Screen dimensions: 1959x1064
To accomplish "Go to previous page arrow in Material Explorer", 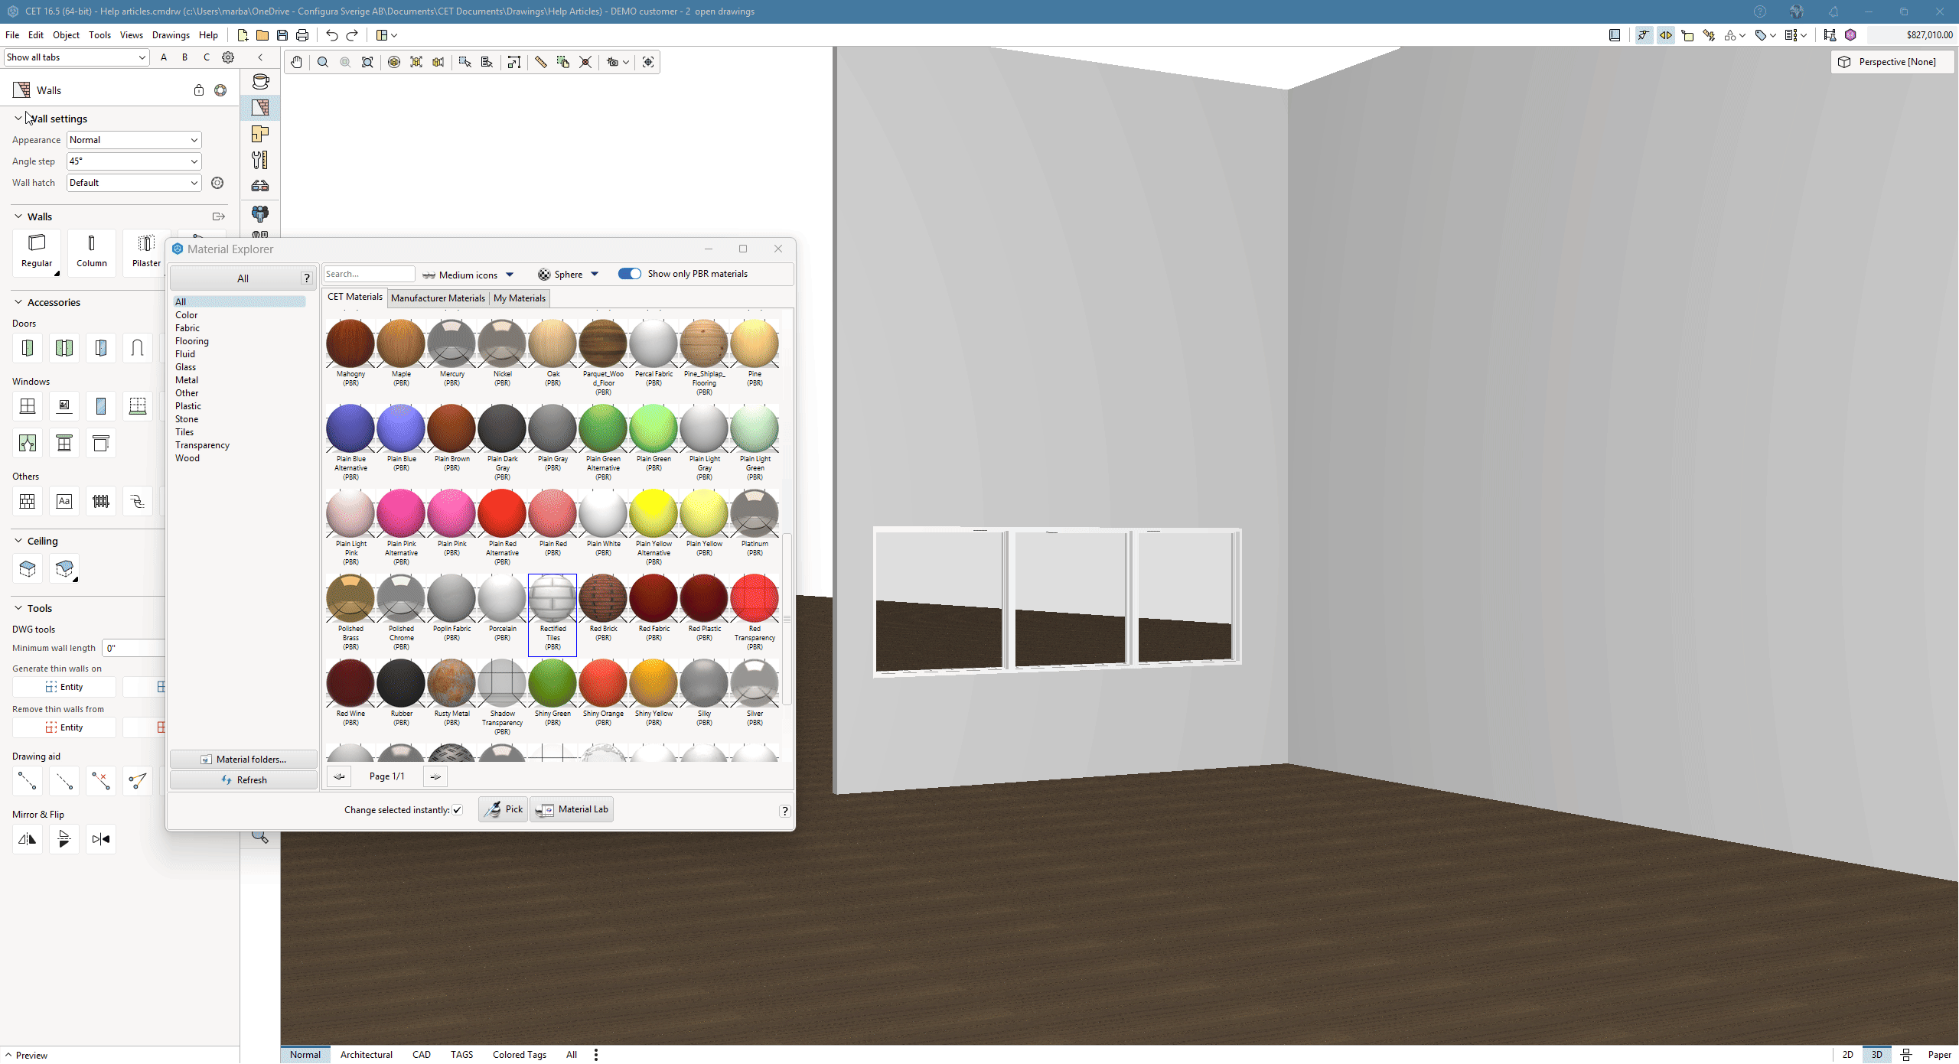I will pyautogui.click(x=339, y=776).
